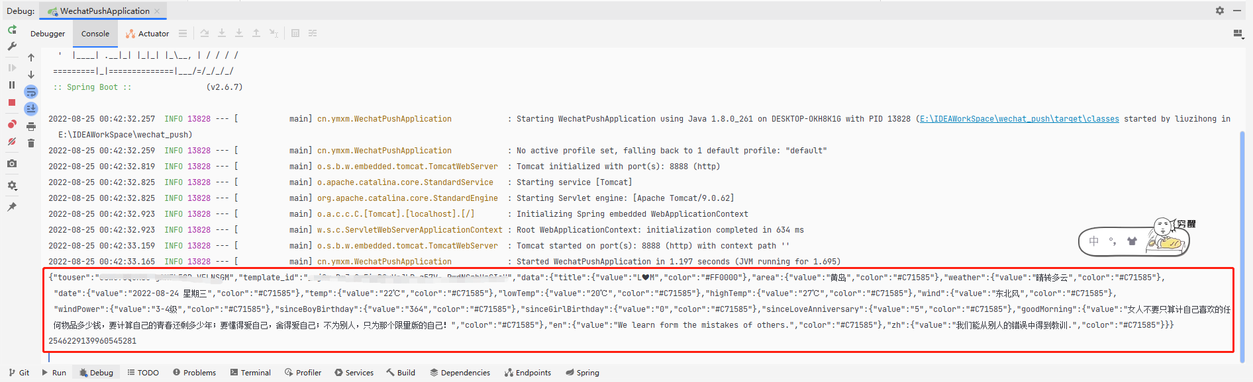This screenshot has height=382, width=1253.
Task: Click the Debug tool window button
Action: 96,373
